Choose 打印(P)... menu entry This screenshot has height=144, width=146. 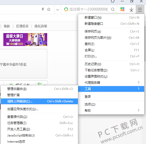[111, 56]
